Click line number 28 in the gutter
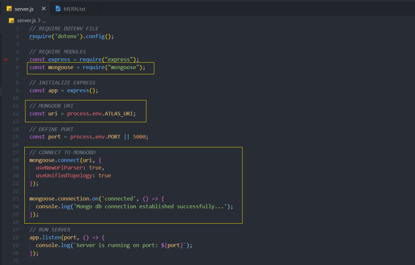The image size is (415, 265). (16, 237)
